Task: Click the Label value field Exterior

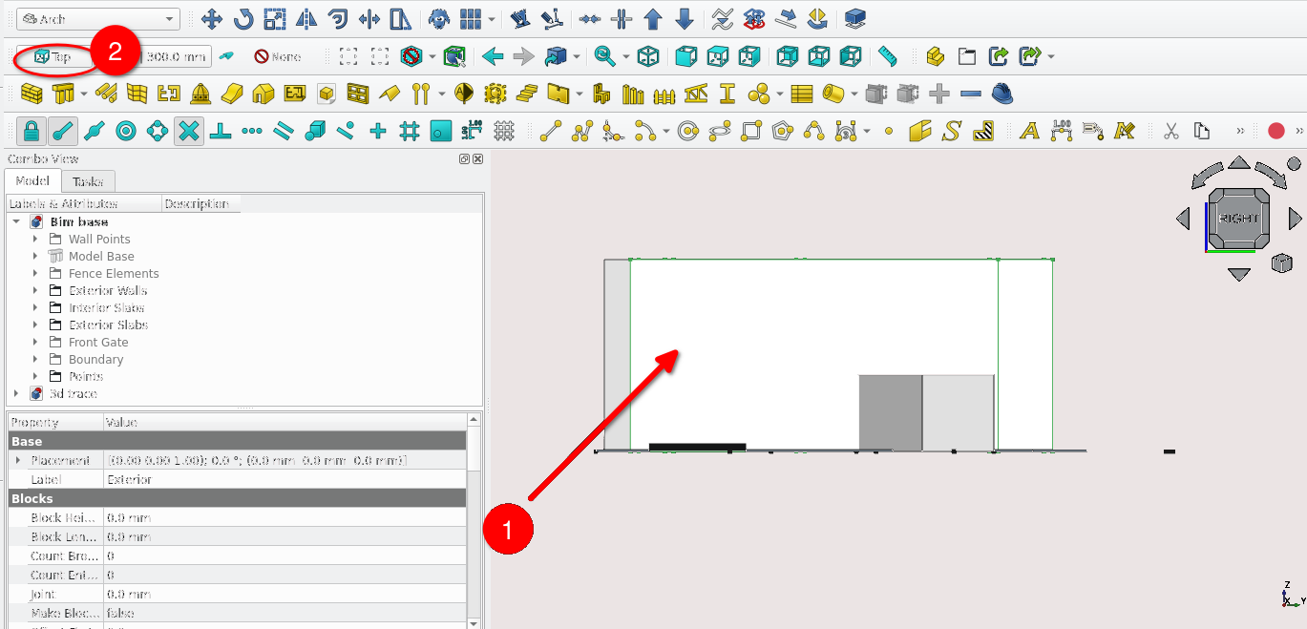Action: tap(285, 480)
